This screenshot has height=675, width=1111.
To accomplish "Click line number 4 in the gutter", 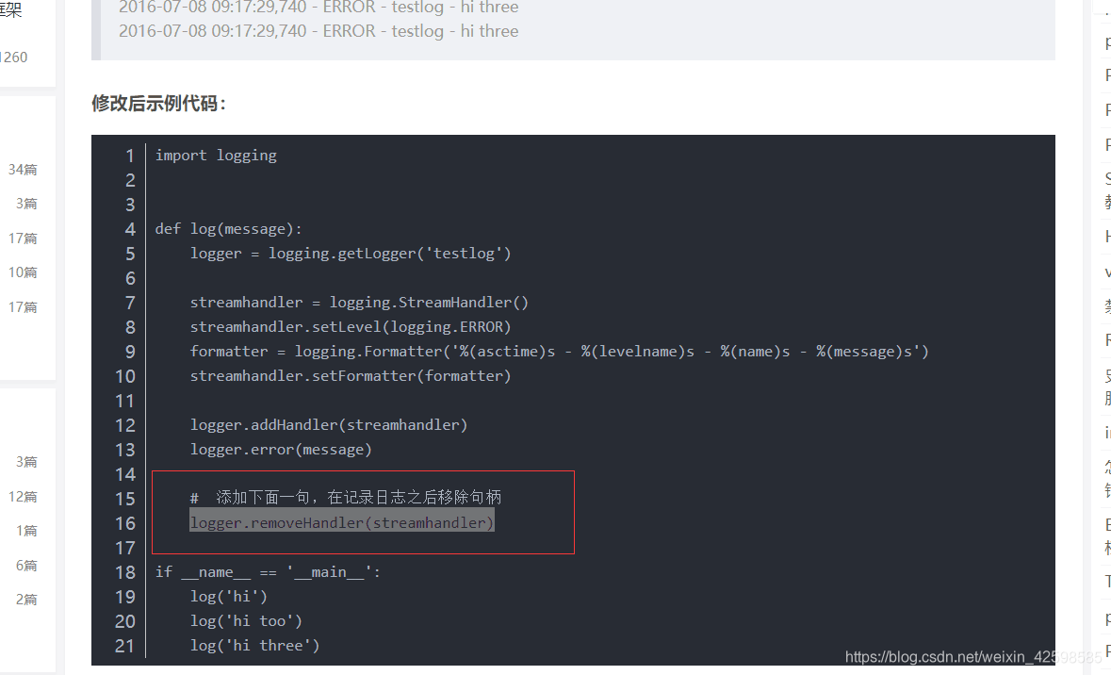I will pos(130,230).
